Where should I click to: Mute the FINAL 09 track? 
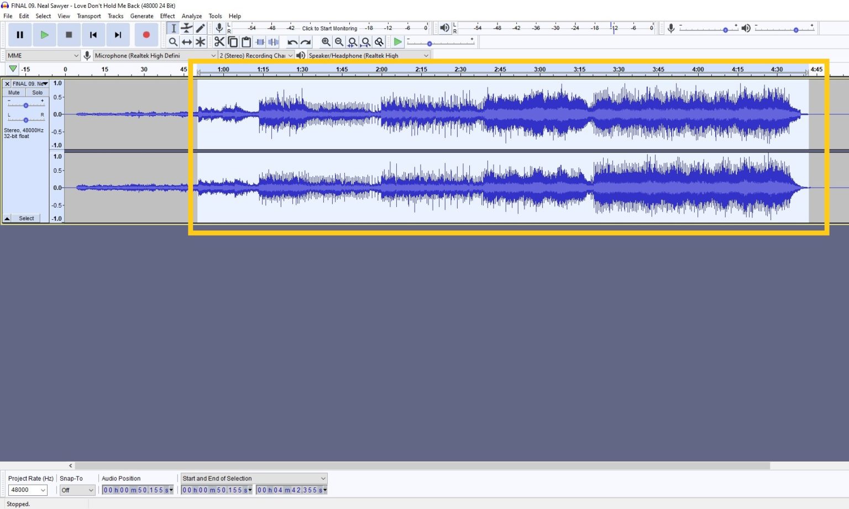(x=13, y=92)
